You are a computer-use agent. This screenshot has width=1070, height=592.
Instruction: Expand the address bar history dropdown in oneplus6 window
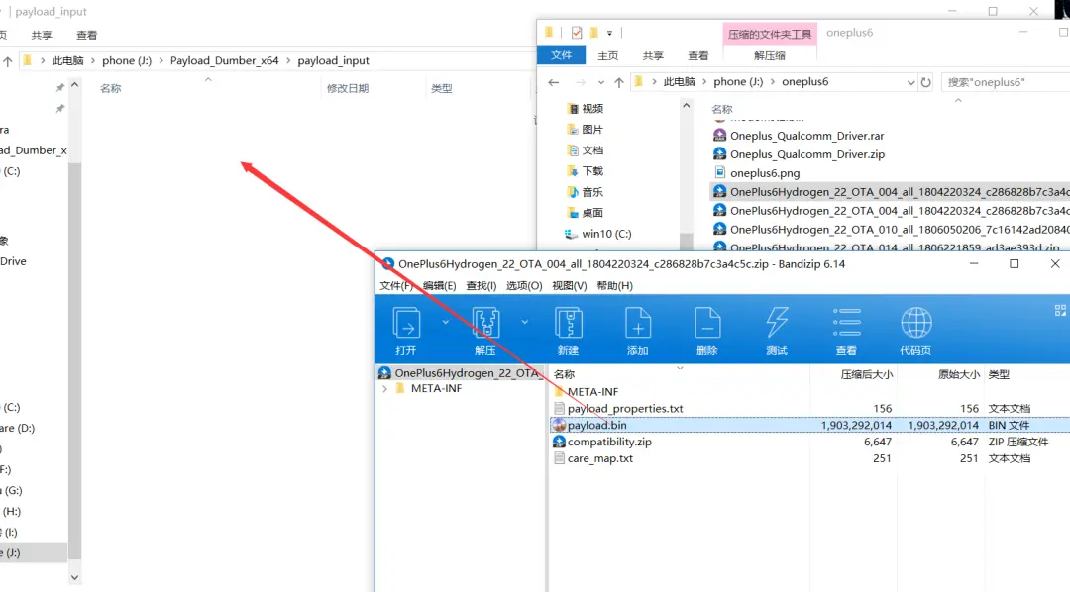910,82
